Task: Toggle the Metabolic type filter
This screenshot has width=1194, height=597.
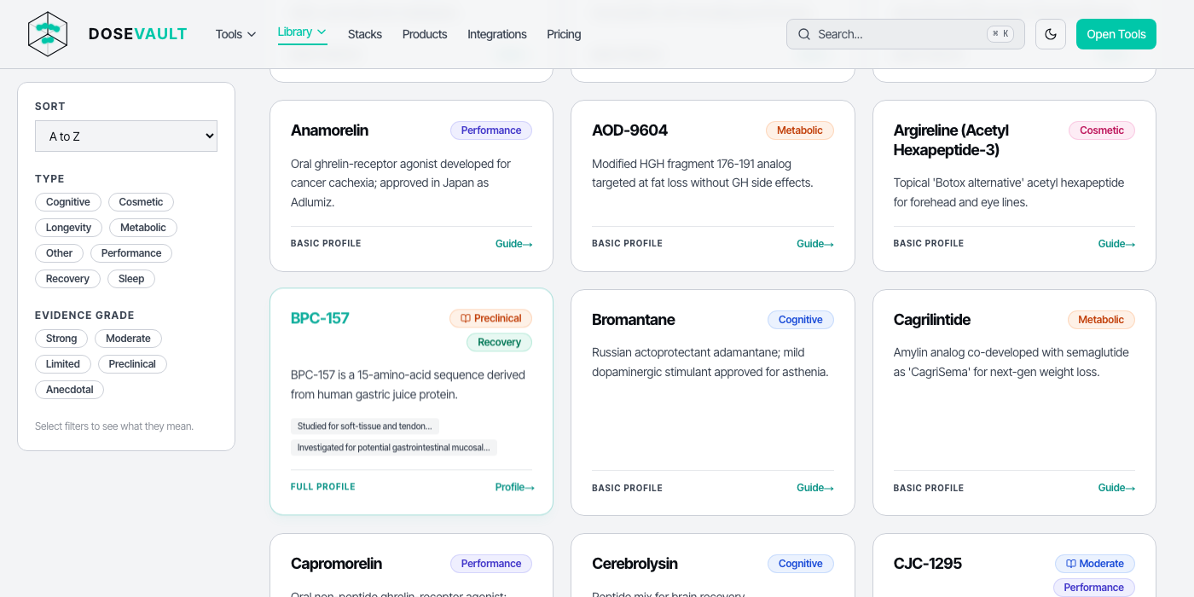Action: [x=143, y=228]
